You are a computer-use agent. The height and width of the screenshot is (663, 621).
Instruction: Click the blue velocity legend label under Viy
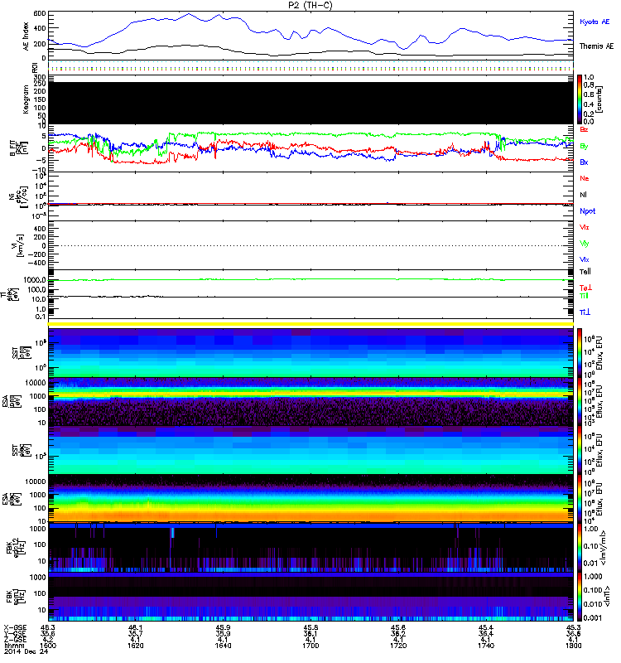click(585, 259)
